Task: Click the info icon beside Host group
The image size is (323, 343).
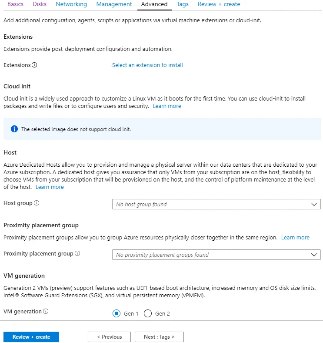Action: (37, 203)
